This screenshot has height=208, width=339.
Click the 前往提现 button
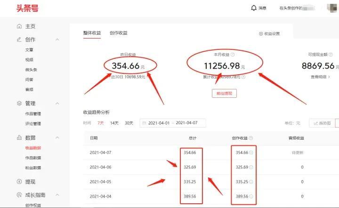point(224,93)
